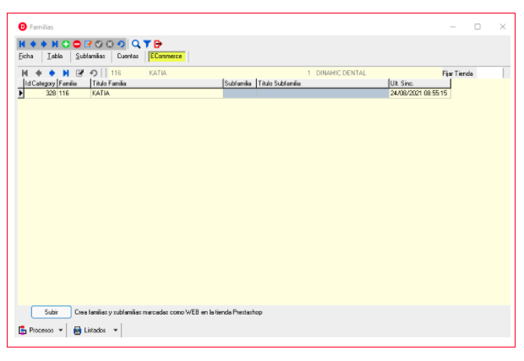Select the row indicator arrow for row 328

click(21, 93)
